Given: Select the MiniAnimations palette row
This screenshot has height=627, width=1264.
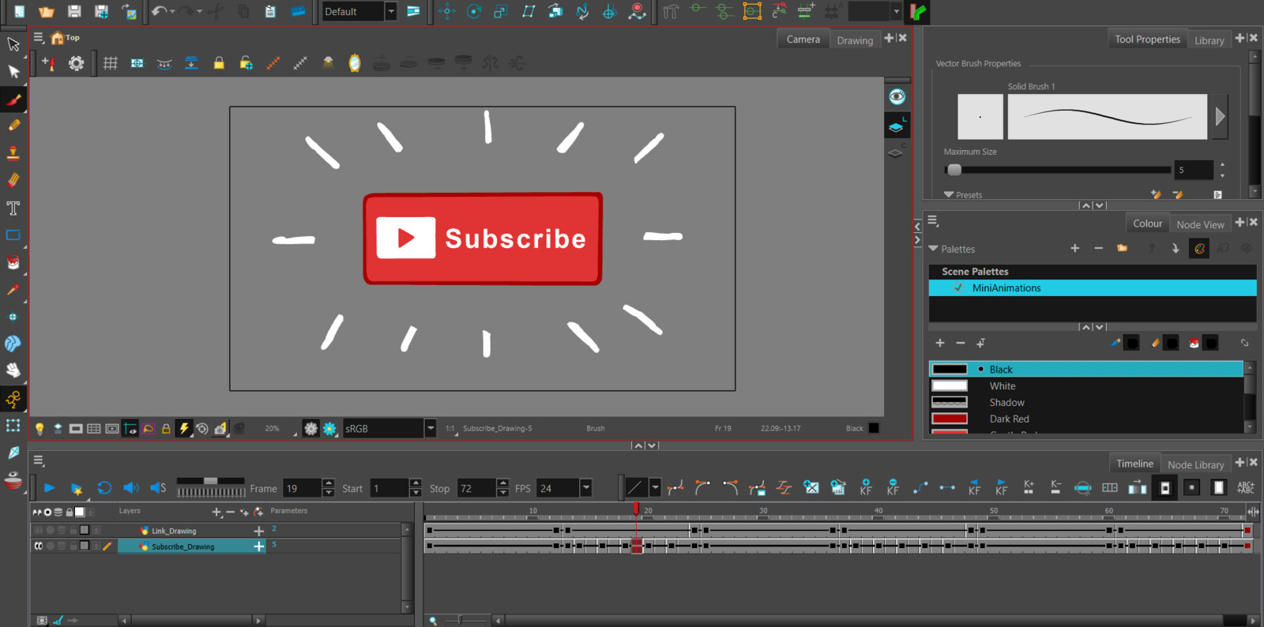Looking at the screenshot, I should (x=1093, y=288).
